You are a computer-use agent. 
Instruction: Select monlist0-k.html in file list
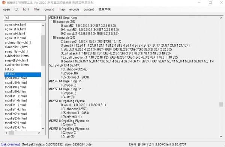(x=16, y=92)
